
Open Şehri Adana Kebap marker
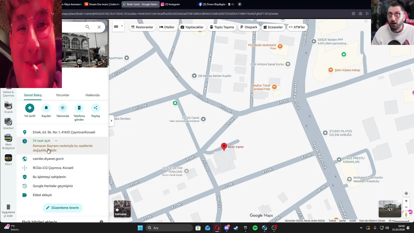330,70
